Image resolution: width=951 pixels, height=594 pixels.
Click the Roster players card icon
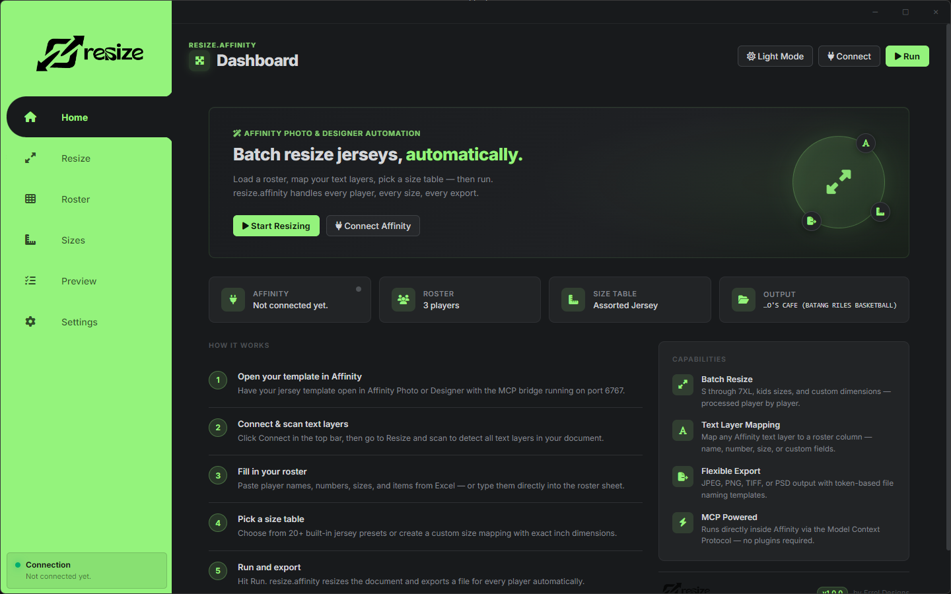(404, 300)
